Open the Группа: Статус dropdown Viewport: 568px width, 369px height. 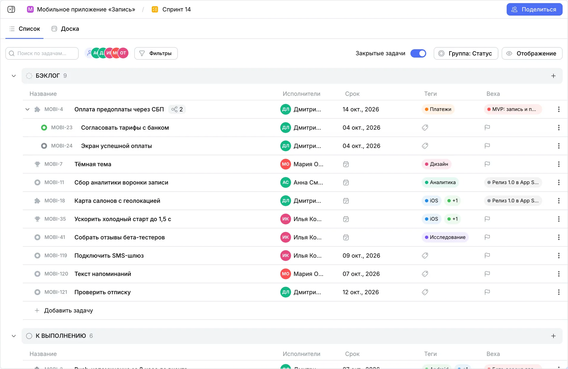(466, 54)
